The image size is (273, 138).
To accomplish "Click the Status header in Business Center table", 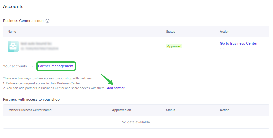I will [x=170, y=32].
